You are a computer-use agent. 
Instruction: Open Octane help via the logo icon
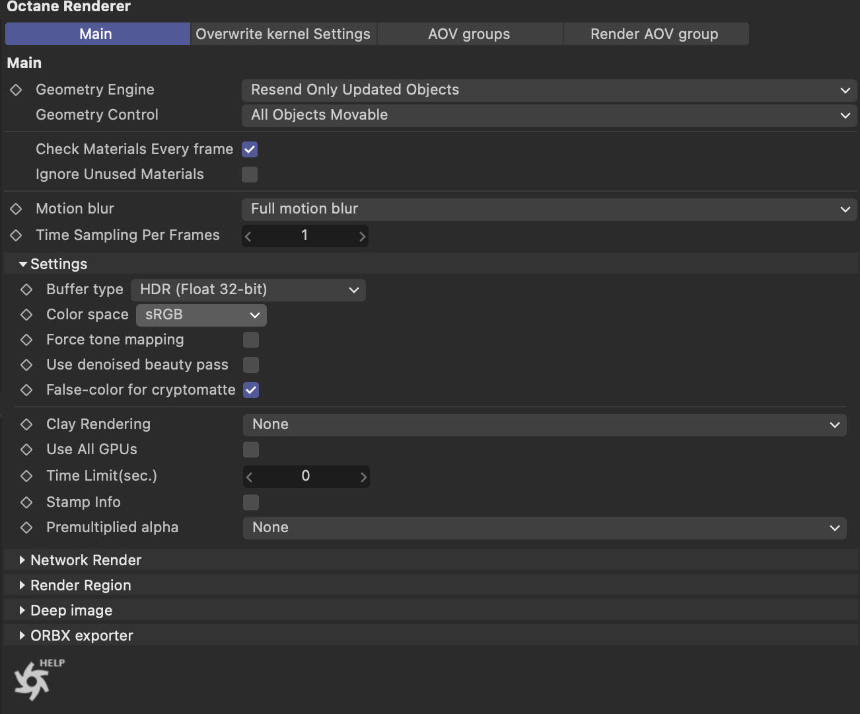(x=38, y=680)
